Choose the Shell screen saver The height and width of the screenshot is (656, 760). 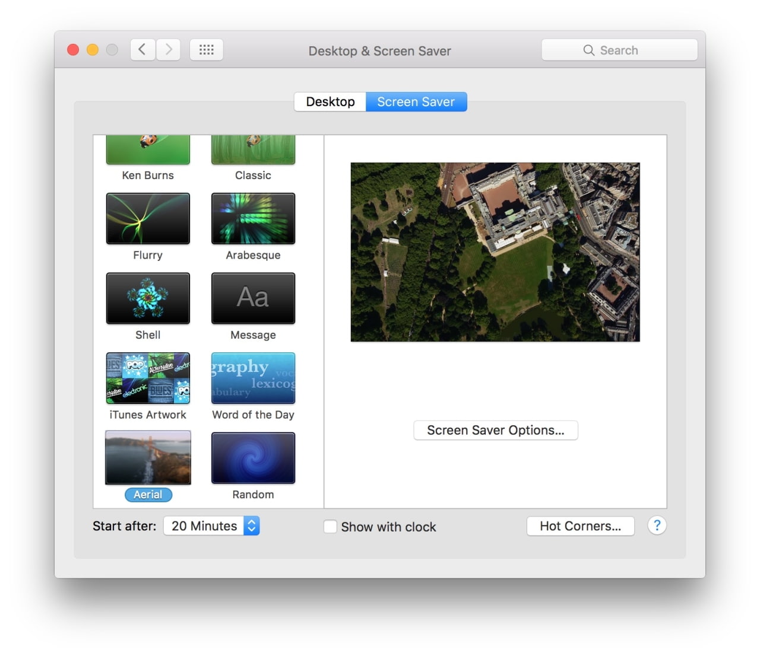click(x=147, y=298)
